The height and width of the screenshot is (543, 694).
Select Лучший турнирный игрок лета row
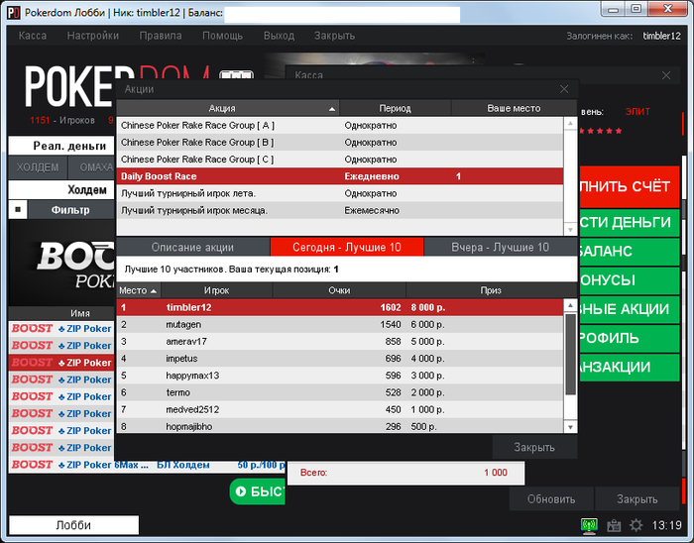(340, 193)
